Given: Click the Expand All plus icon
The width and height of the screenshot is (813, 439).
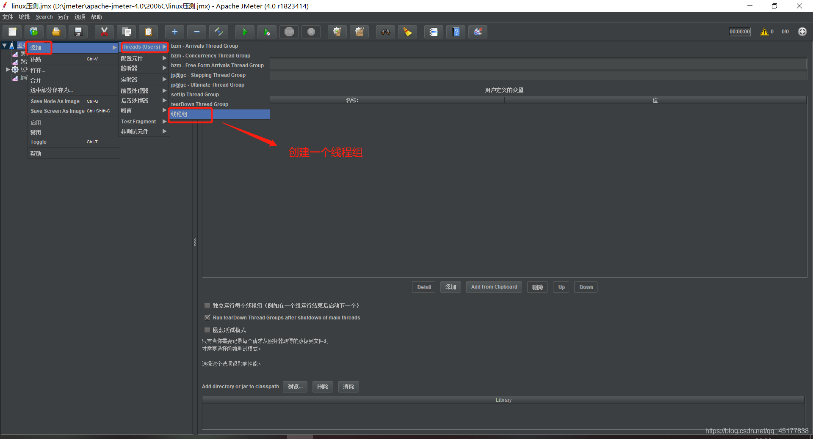Looking at the screenshot, I should [174, 32].
